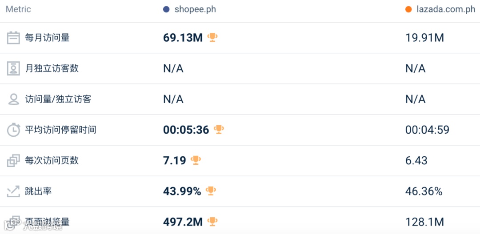Open the shopee.ph column header
The width and height of the screenshot is (480, 234).
click(195, 9)
